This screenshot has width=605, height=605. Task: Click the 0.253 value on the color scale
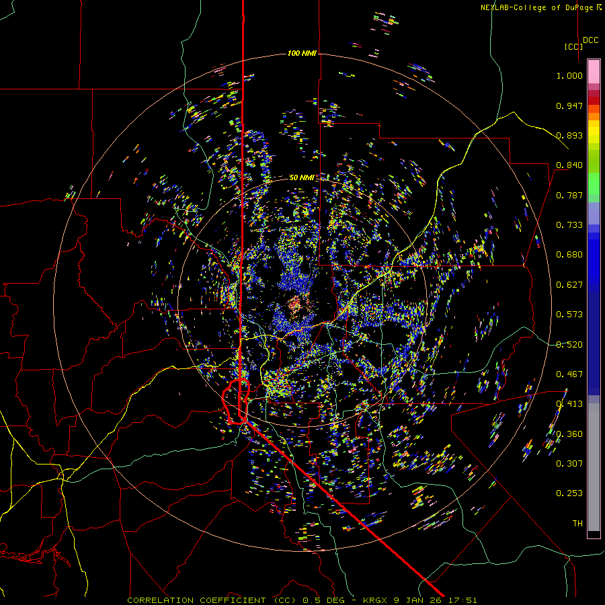click(x=569, y=493)
